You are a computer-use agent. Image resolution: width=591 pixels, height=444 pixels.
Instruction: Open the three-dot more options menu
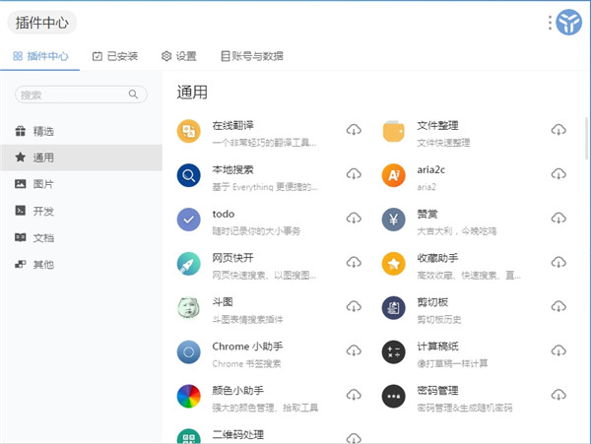[550, 23]
